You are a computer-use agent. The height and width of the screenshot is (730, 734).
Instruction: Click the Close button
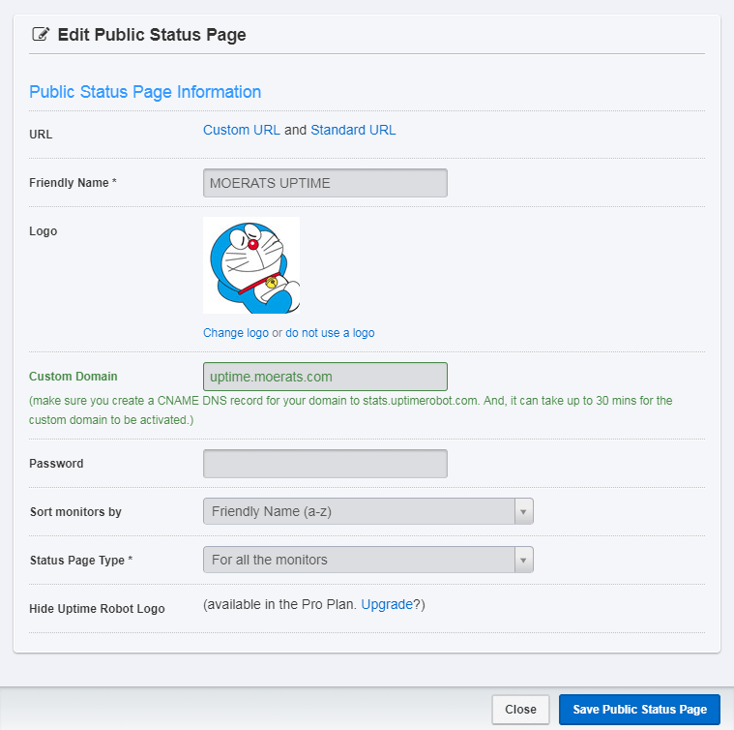coord(520,710)
